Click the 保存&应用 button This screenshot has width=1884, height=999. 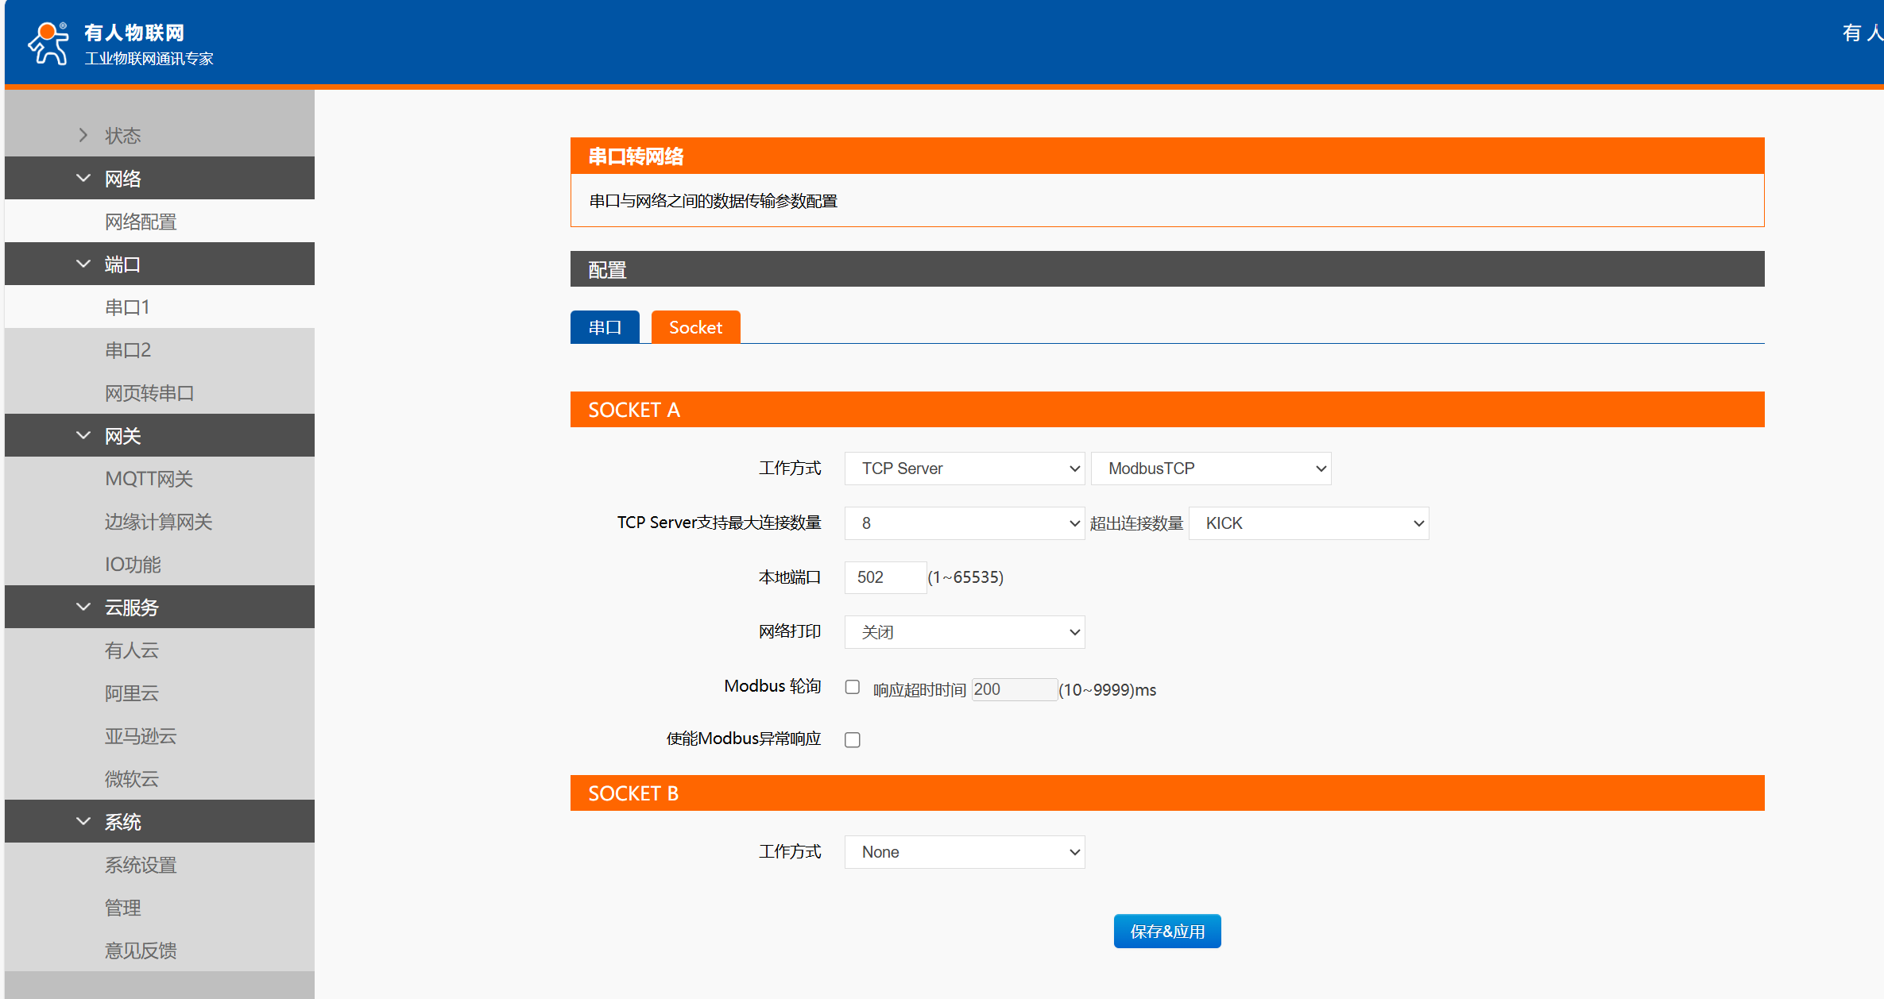click(x=1166, y=931)
